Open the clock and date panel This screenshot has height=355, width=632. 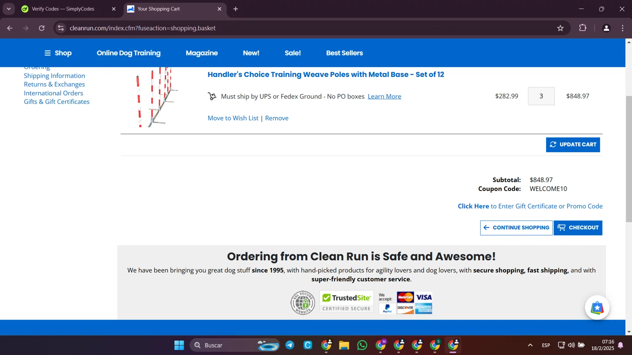[x=603, y=345]
